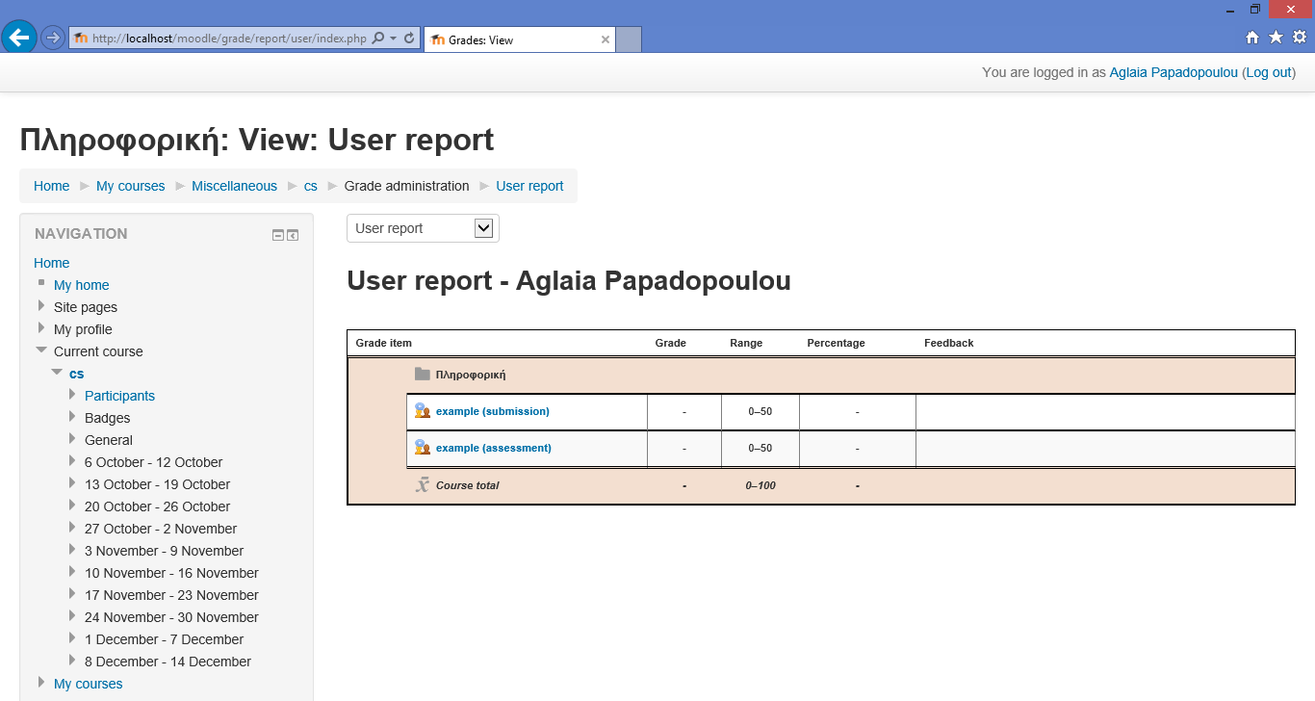The width and height of the screenshot is (1315, 701).
Task: Open browser tools gear icon
Action: [1299, 38]
